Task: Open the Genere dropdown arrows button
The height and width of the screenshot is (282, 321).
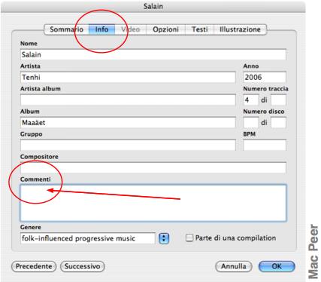Action: [164, 238]
